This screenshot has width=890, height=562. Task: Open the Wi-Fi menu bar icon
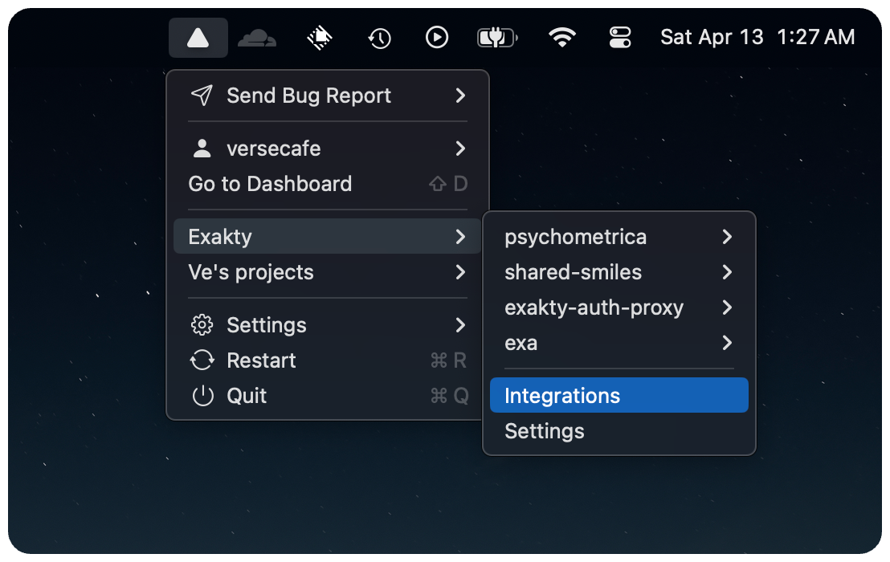tap(561, 38)
